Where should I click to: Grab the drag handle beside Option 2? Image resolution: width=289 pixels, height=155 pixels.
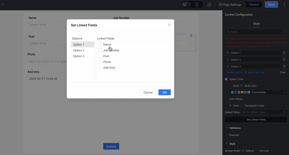[228, 60]
